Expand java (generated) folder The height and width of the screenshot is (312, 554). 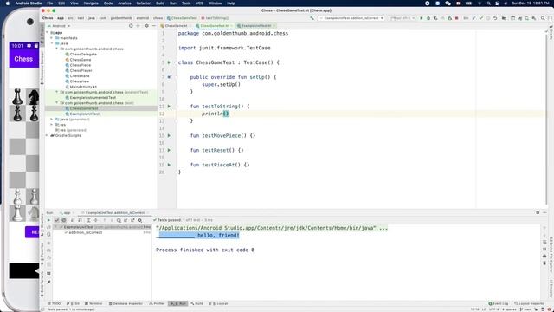pos(52,120)
